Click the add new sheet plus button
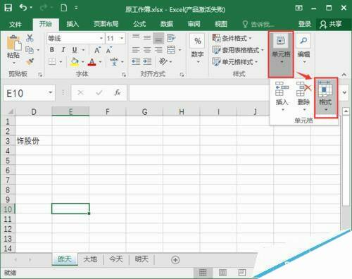352x279 pixels. pyautogui.click(x=175, y=260)
